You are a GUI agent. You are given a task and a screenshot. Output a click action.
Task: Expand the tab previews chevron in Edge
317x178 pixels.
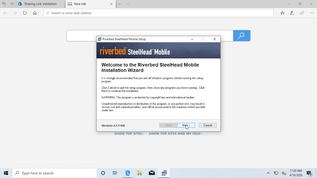128,4
